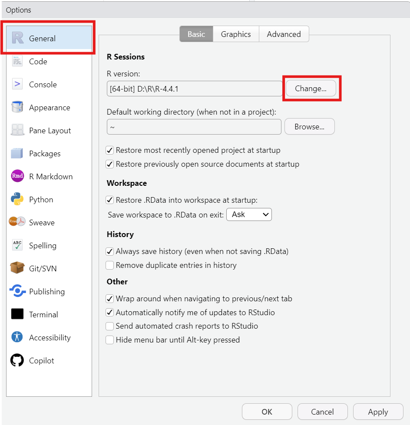Click the default working directory field
Viewport: 410px width, 425px height.
(x=194, y=127)
